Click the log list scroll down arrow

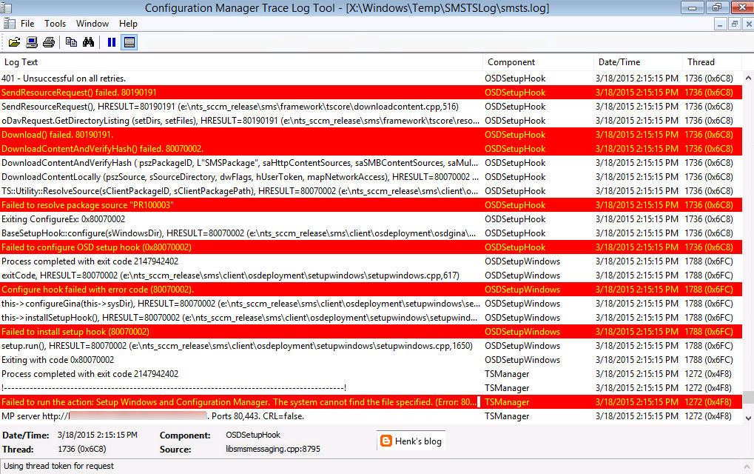(x=748, y=418)
